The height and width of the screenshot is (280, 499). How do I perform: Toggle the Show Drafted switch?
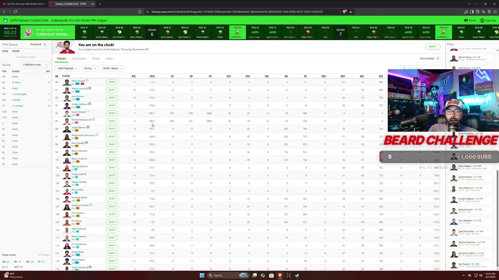[x=439, y=59]
